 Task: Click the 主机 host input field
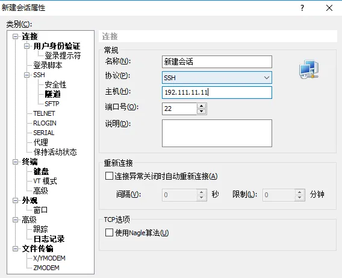pyautogui.click(x=217, y=93)
